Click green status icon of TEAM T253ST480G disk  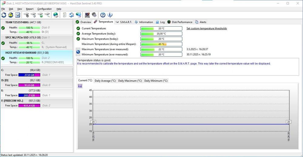coord(3,28)
